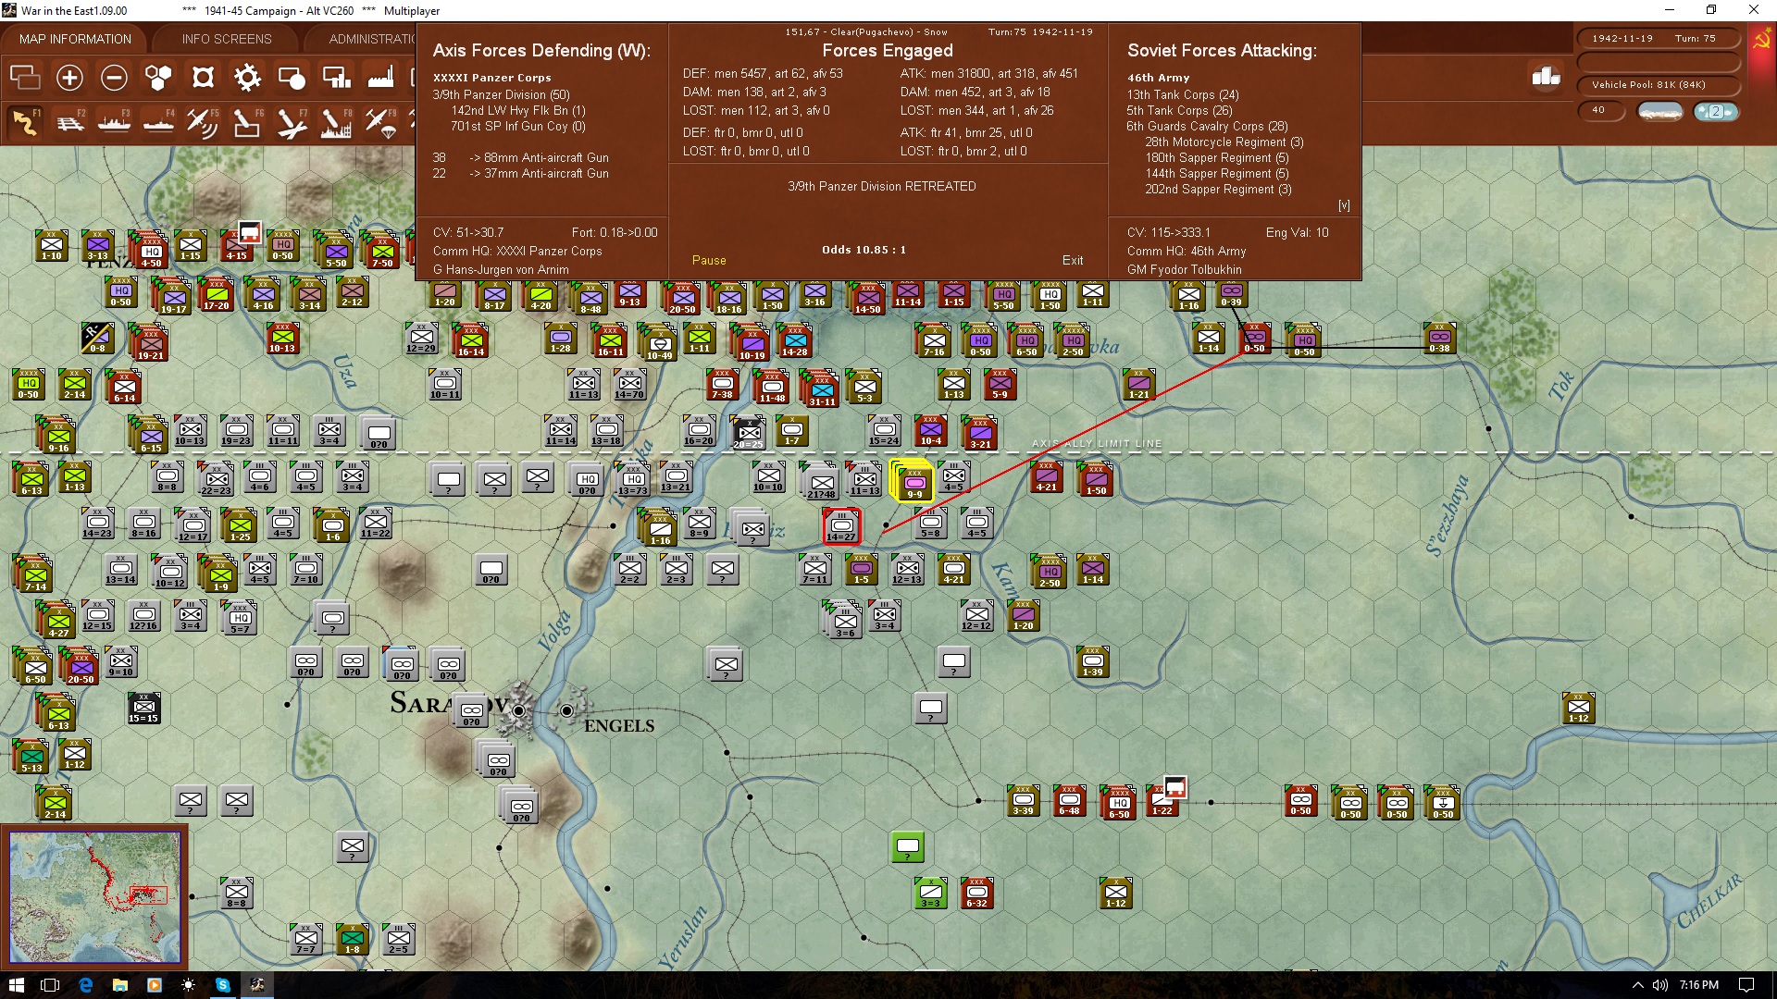The image size is (1777, 999).
Task: Select the 3-39 unit counter
Action: tap(1024, 800)
